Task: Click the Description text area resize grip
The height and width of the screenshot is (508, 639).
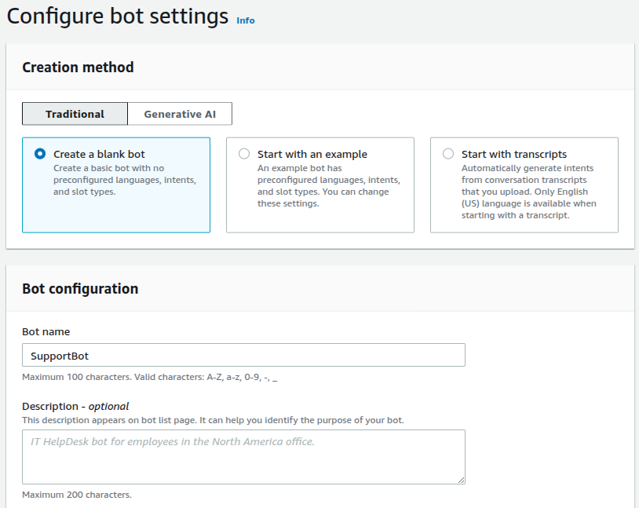Action: click(461, 480)
